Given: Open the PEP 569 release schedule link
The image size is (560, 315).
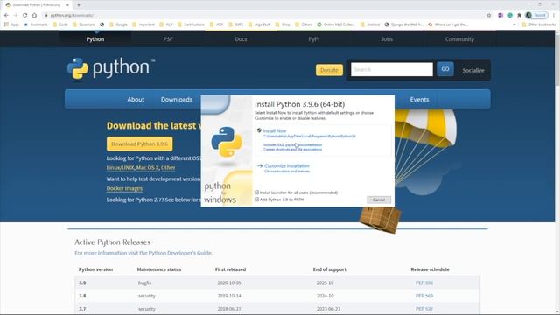Looking at the screenshot, I should coord(423,296).
